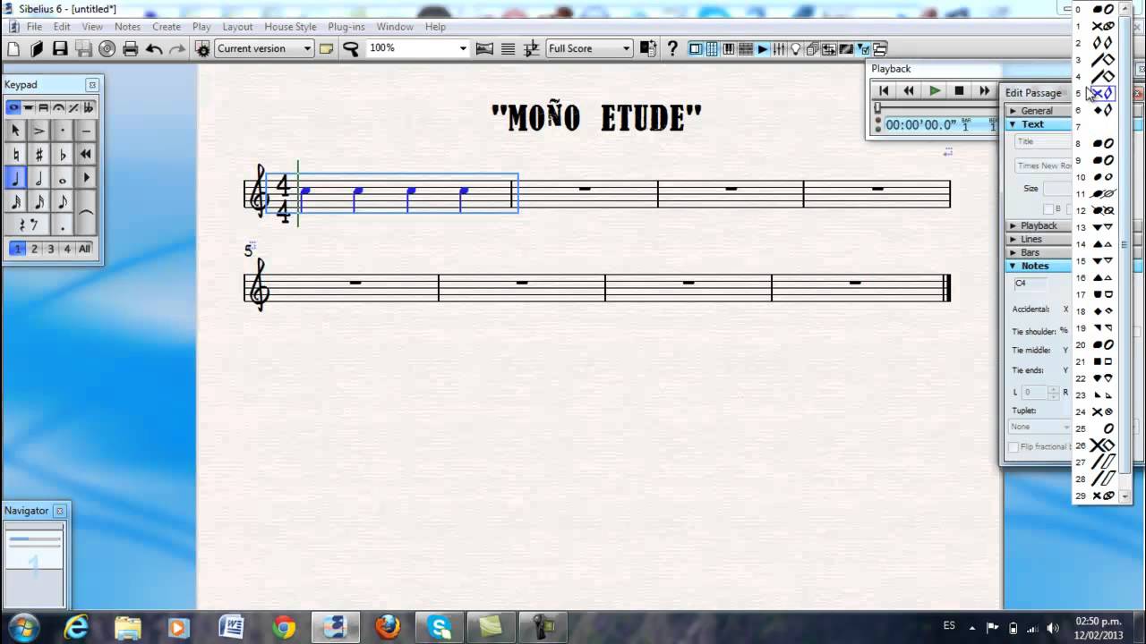Open the Full Score parts dropdown
The image size is (1146, 644).
(589, 48)
